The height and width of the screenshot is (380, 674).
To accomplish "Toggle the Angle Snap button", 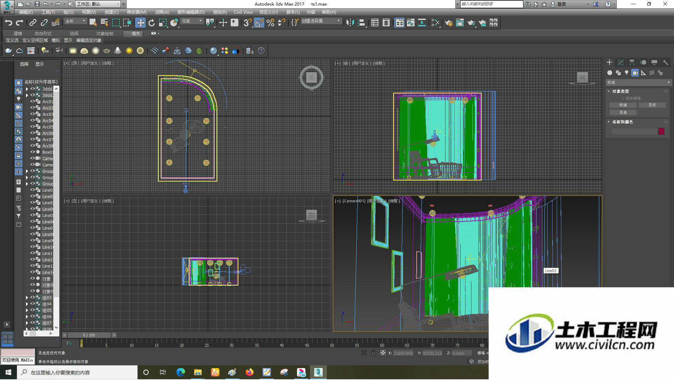I will tap(259, 23).
